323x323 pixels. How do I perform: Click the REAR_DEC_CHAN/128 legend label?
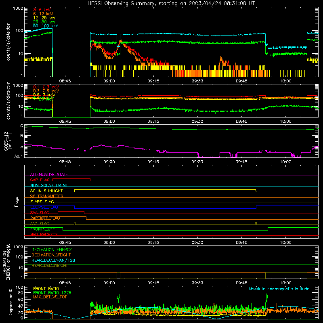53,260
